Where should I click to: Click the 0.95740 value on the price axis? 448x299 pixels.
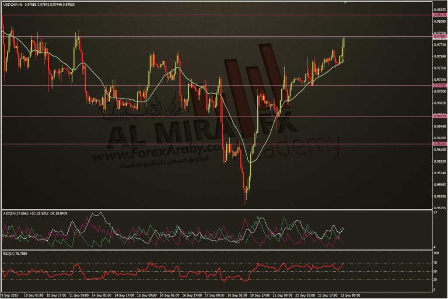[440, 173]
